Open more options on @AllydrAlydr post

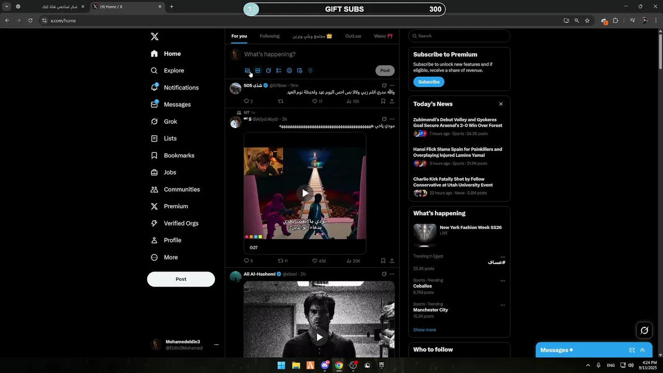click(392, 119)
